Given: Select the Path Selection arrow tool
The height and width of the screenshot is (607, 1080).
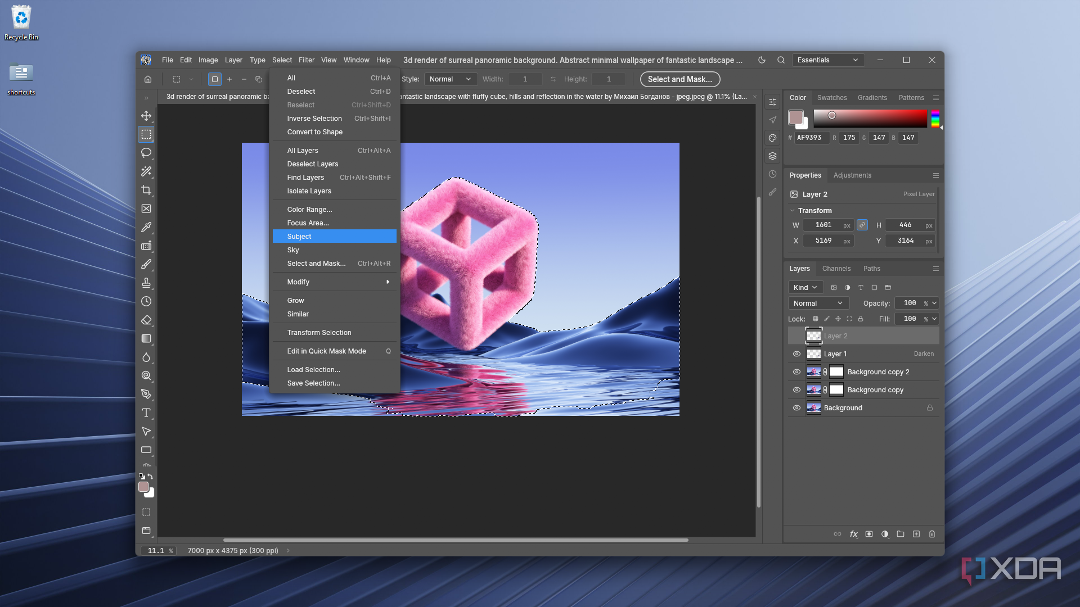Looking at the screenshot, I should coord(146,431).
